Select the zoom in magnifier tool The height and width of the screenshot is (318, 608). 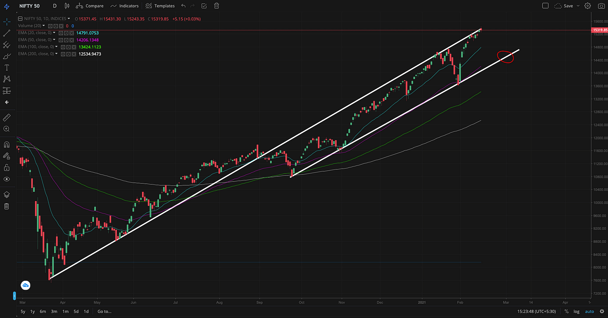pyautogui.click(x=7, y=129)
